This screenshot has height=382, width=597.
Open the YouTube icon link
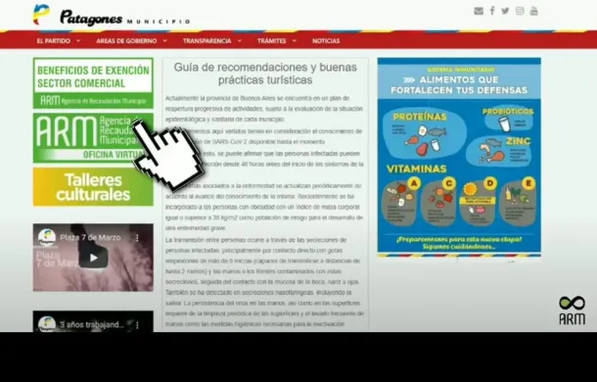[534, 11]
